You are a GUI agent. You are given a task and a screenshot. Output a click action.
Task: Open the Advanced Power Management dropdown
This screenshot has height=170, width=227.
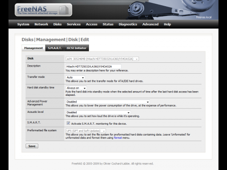107,102
